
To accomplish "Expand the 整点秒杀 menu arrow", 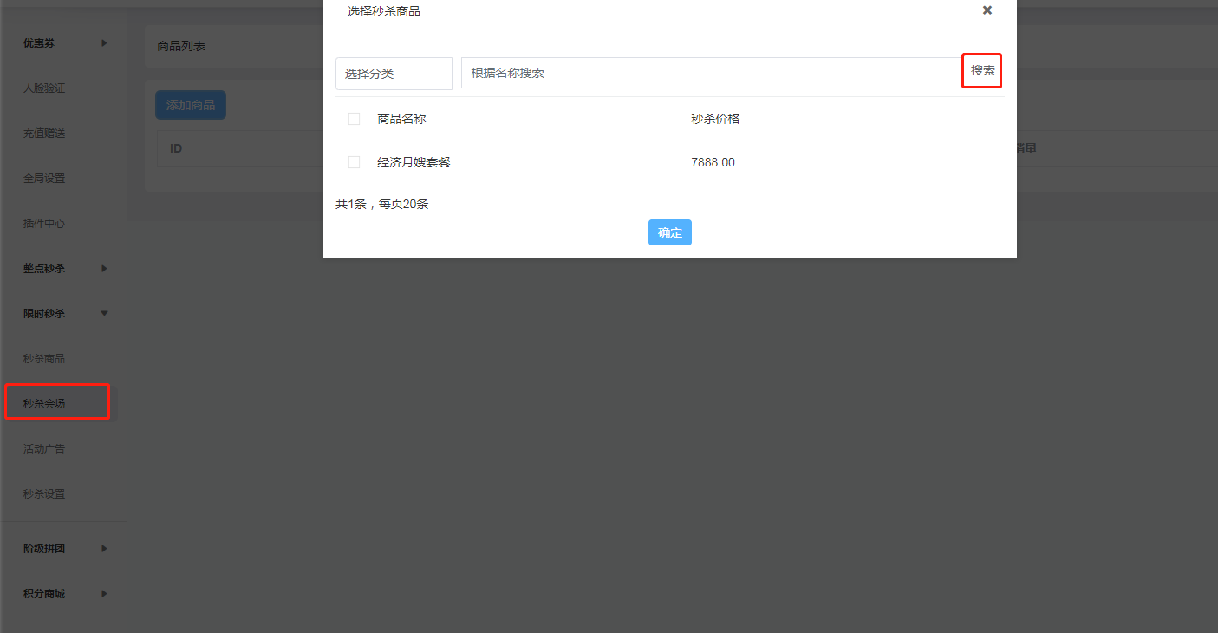I will pos(104,268).
